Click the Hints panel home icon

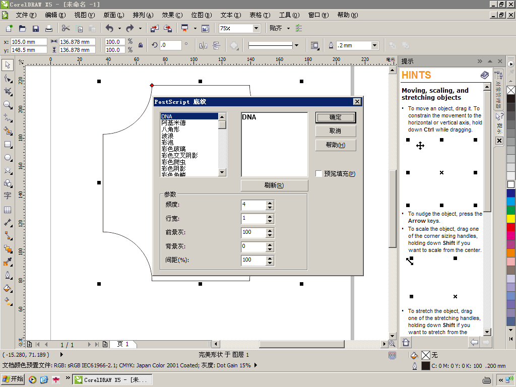pyautogui.click(x=406, y=342)
